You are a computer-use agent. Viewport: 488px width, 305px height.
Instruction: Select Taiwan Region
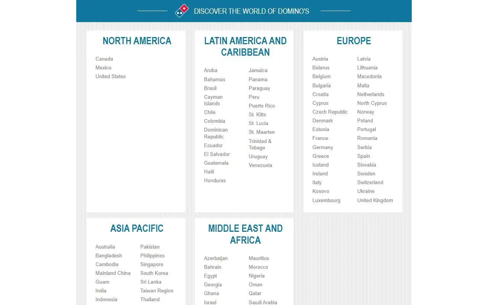pos(157,291)
